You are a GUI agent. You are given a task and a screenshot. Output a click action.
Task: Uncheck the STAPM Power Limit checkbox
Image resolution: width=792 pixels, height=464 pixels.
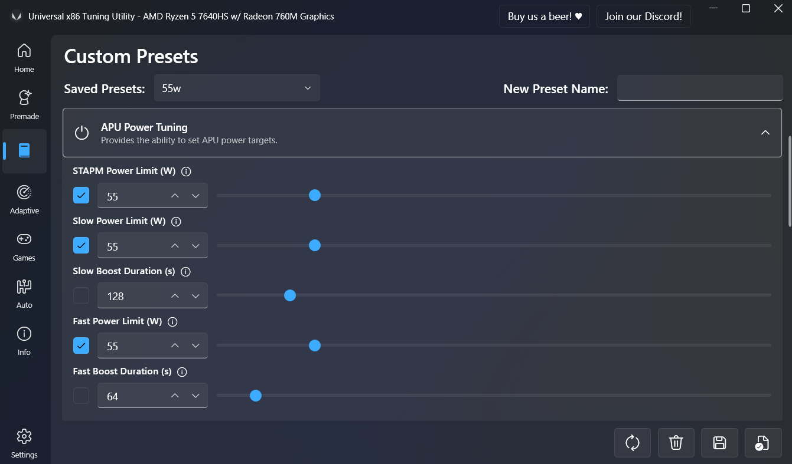81,195
